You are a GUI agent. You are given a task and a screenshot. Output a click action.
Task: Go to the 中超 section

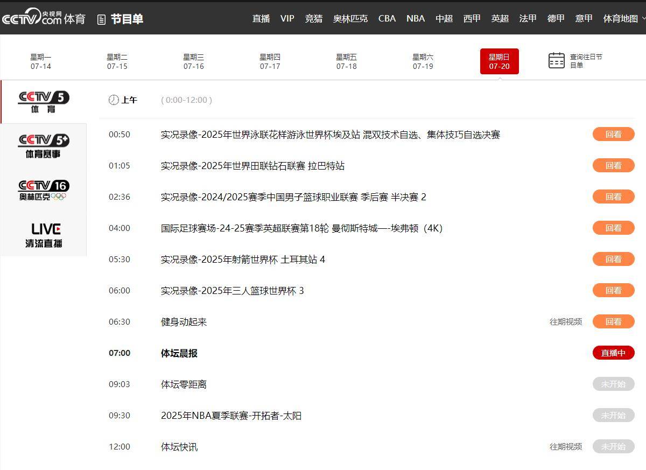(x=444, y=18)
